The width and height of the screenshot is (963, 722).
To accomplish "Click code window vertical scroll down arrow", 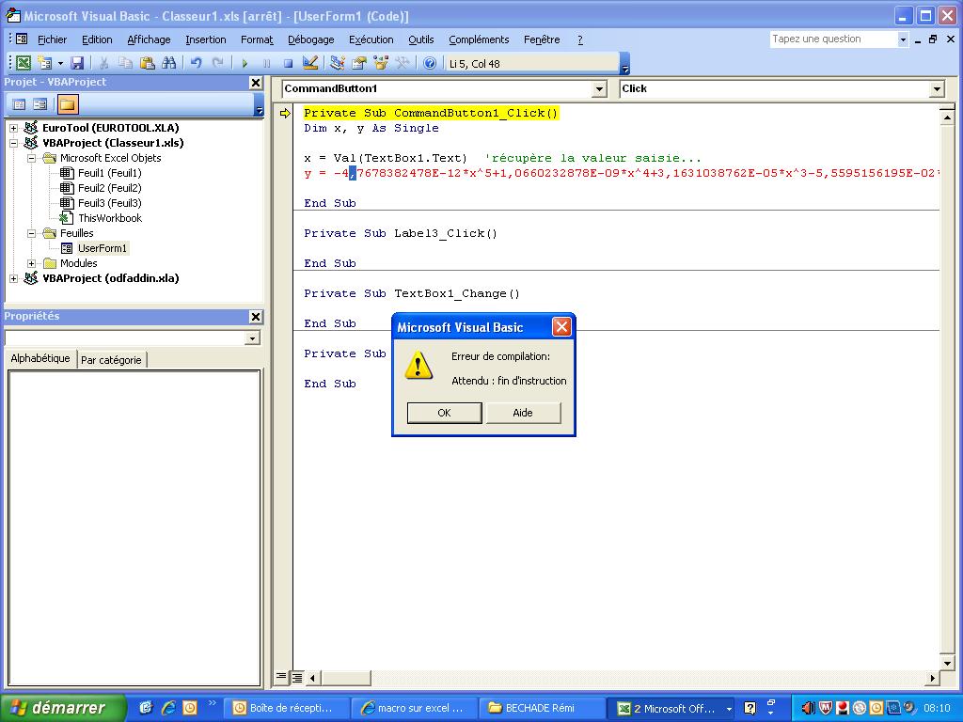I will [x=947, y=663].
